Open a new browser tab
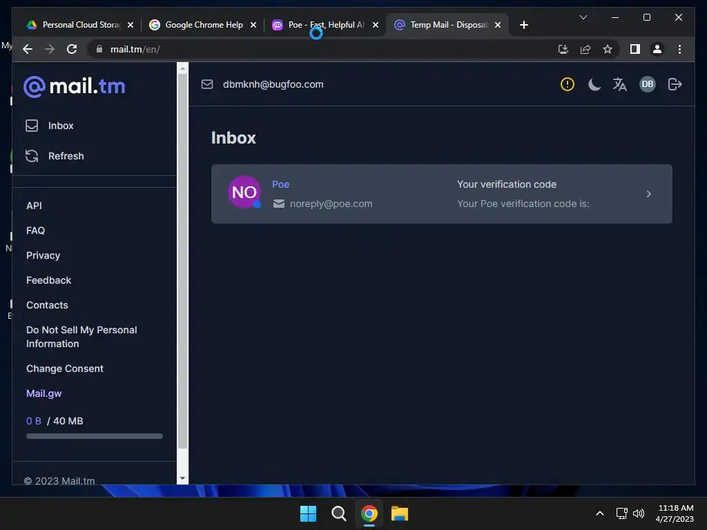The width and height of the screenshot is (707, 530). (x=523, y=25)
